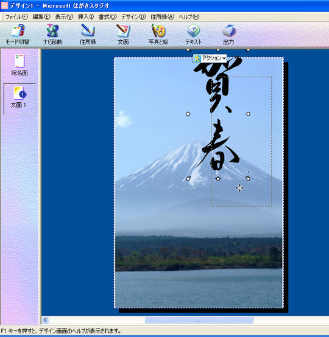
Task: Open the 表示 menu
Action: [64, 17]
